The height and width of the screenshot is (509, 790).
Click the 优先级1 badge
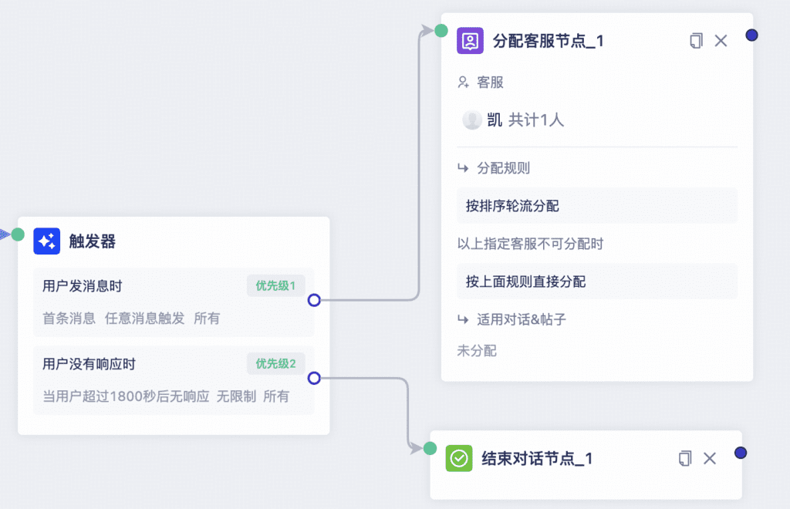[275, 286]
